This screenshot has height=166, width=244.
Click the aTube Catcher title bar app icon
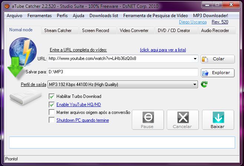coord(7,6)
